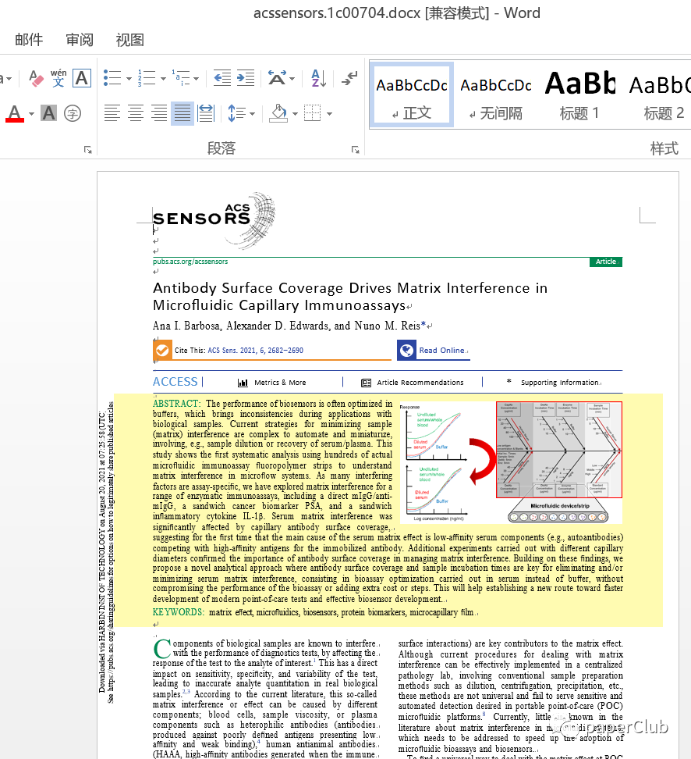Apply numbered list

pos(147,78)
